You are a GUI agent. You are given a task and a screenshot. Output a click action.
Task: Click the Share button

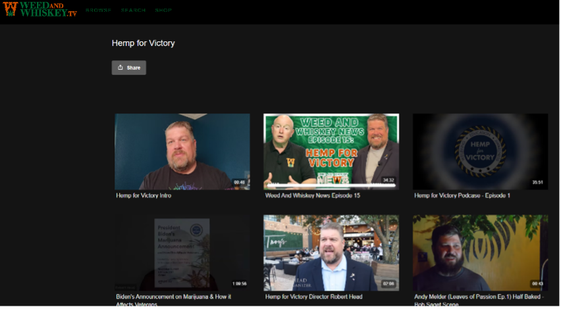pyautogui.click(x=129, y=68)
